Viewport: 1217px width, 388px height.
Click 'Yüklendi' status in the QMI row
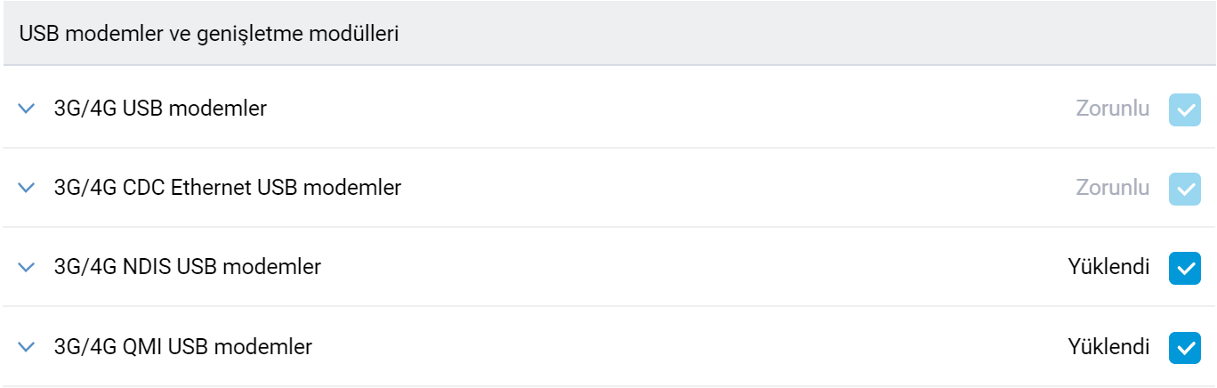[x=1108, y=346]
